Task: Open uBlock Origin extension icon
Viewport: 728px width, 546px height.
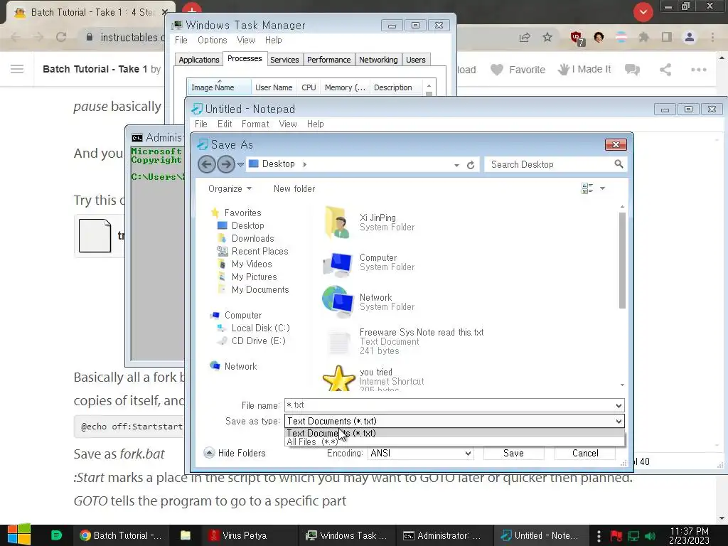Action: [577, 38]
